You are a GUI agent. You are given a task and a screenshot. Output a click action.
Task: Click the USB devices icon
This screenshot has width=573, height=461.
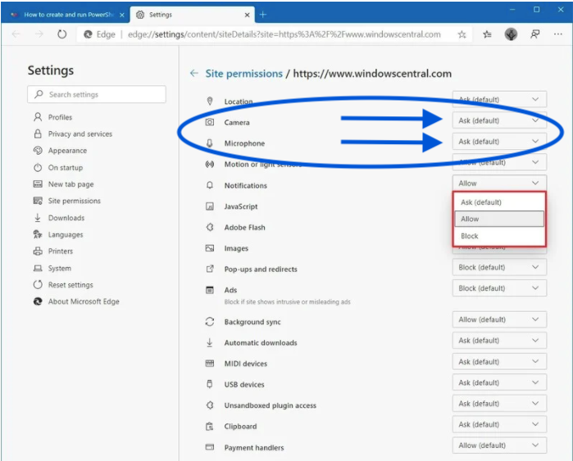[210, 384]
